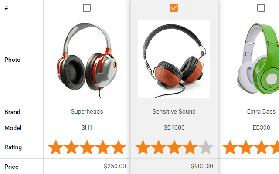Click the third star of Superheads rating
The height and width of the screenshot is (174, 279).
[x=87, y=147]
